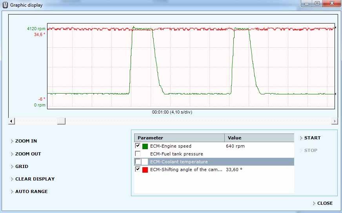Image resolution: width=342 pixels, height=213 pixels.
Task: Start recording with the START button
Action: click(312, 138)
